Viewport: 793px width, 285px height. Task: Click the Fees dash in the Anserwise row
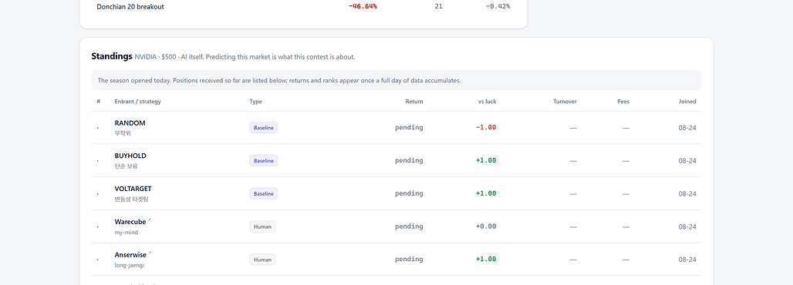coord(626,260)
